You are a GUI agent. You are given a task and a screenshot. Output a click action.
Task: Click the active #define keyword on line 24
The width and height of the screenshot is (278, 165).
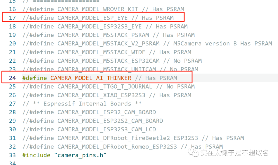coord(34,78)
